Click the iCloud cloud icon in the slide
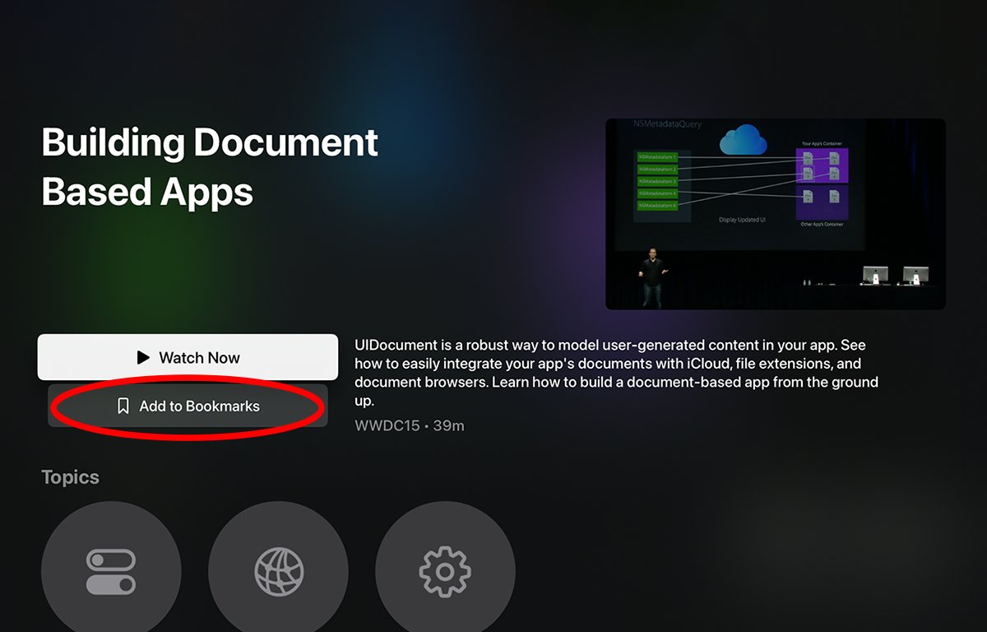This screenshot has width=987, height=632. (743, 142)
